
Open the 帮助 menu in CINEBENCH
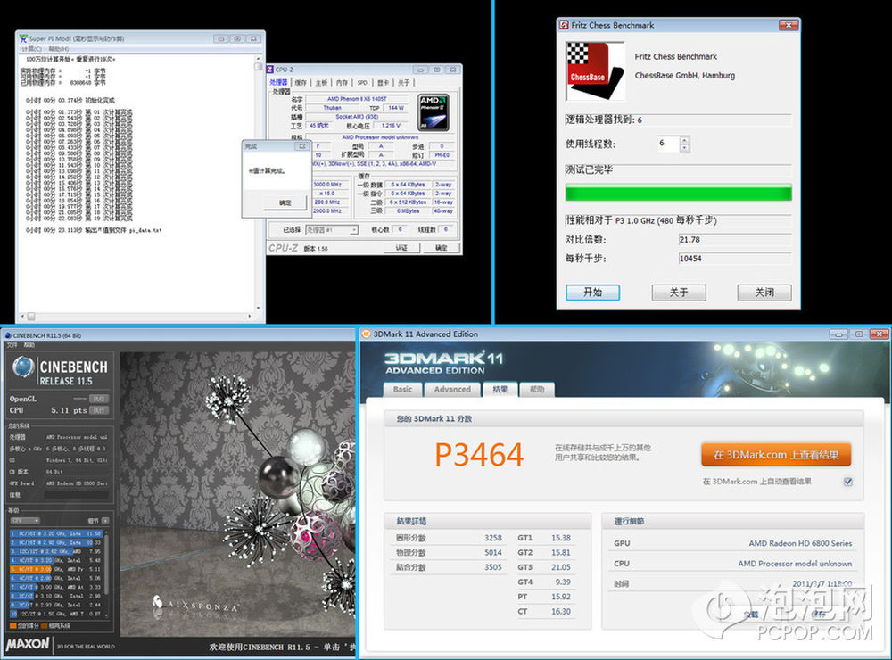[29, 345]
